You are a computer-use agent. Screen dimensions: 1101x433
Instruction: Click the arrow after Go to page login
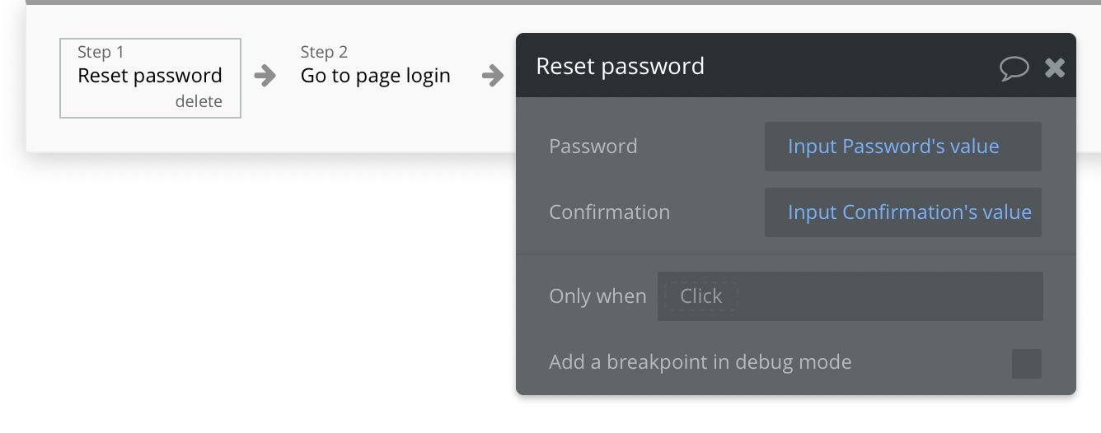click(493, 76)
